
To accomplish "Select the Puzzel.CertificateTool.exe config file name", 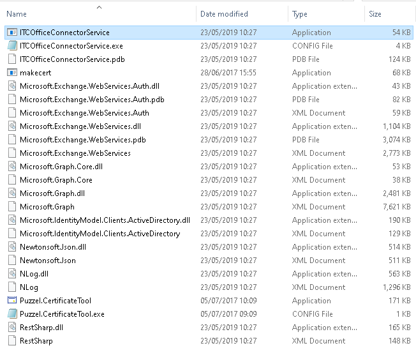I will coord(62,314).
